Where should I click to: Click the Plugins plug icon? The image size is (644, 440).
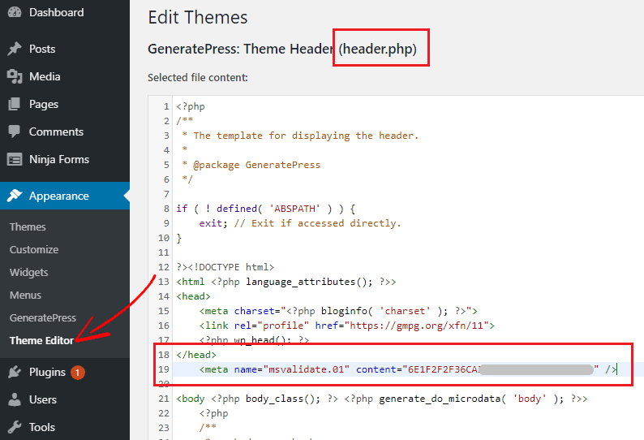pyautogui.click(x=15, y=372)
